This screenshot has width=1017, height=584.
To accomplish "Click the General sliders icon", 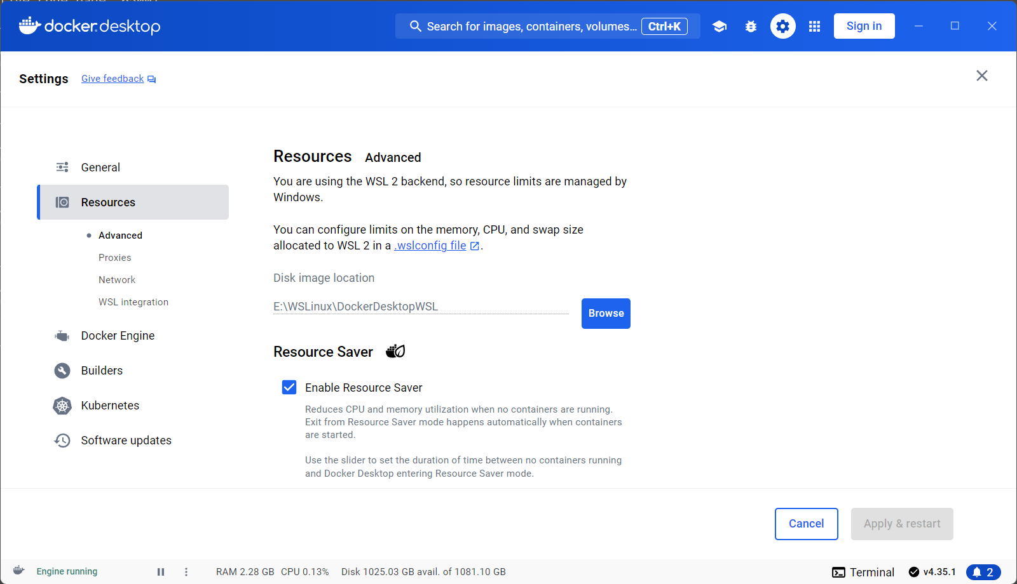I will [62, 167].
